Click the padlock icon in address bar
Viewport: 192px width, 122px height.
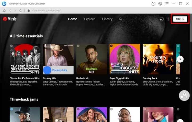29,10
